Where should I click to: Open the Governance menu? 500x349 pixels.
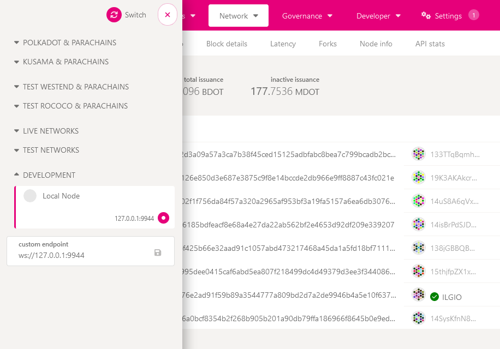tap(307, 16)
